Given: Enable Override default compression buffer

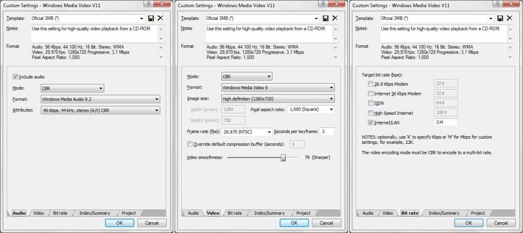Looking at the screenshot, I should (x=190, y=144).
